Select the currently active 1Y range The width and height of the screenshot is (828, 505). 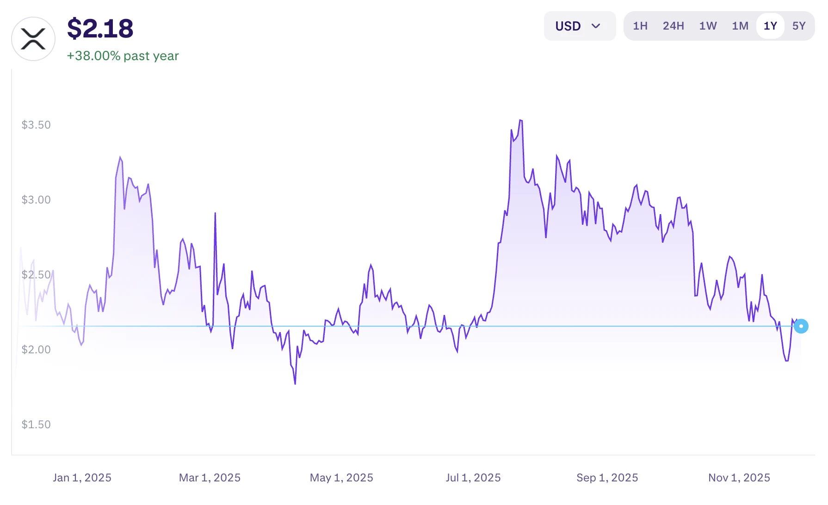(x=770, y=26)
